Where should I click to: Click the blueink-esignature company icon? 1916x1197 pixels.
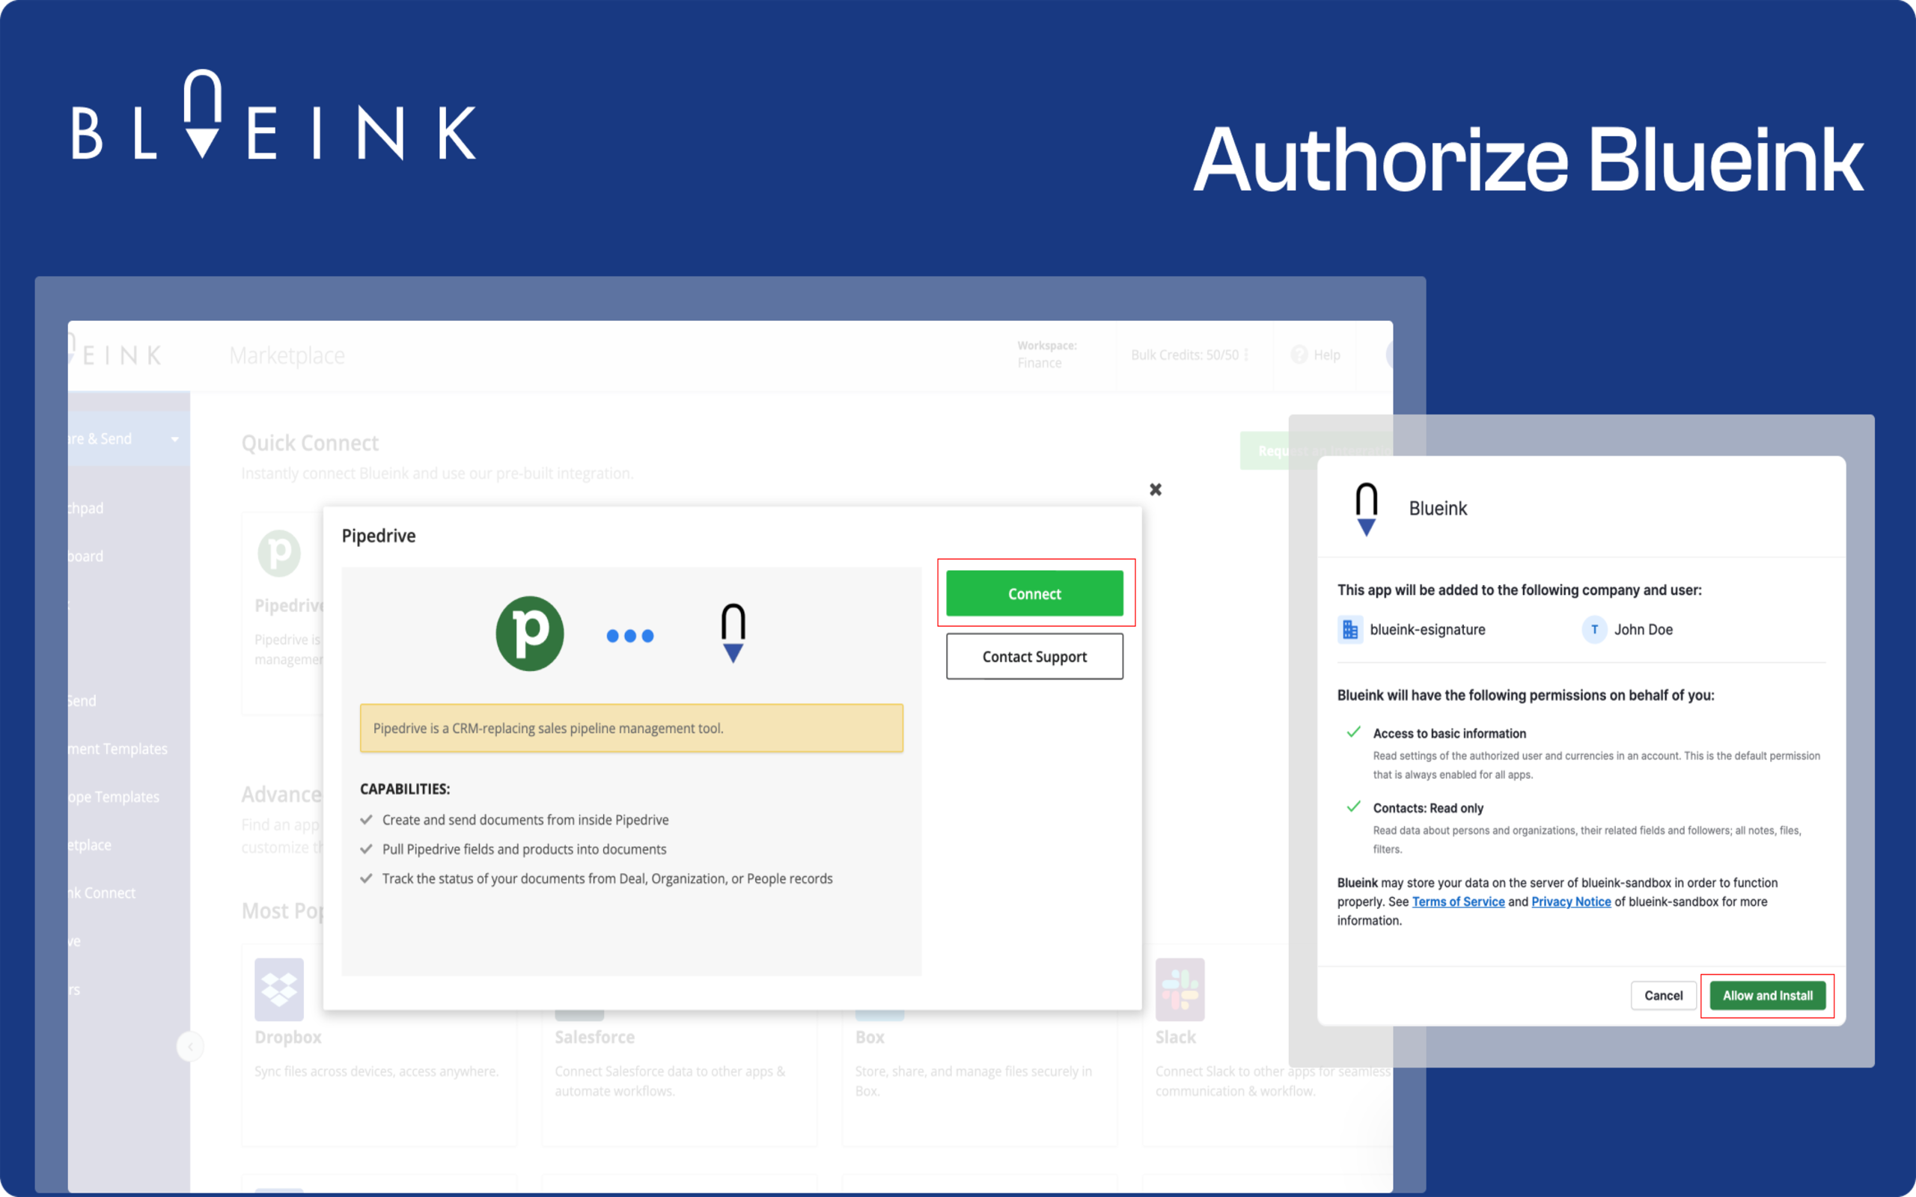point(1350,629)
